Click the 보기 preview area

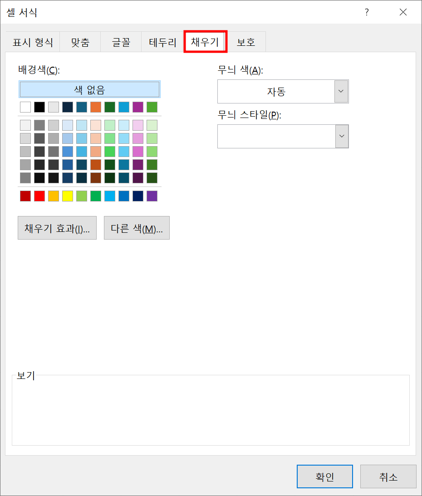point(211,410)
